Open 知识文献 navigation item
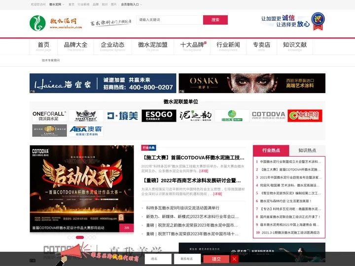 (295, 47)
